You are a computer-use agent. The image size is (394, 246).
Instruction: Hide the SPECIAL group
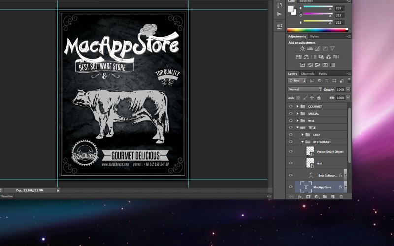(291, 114)
